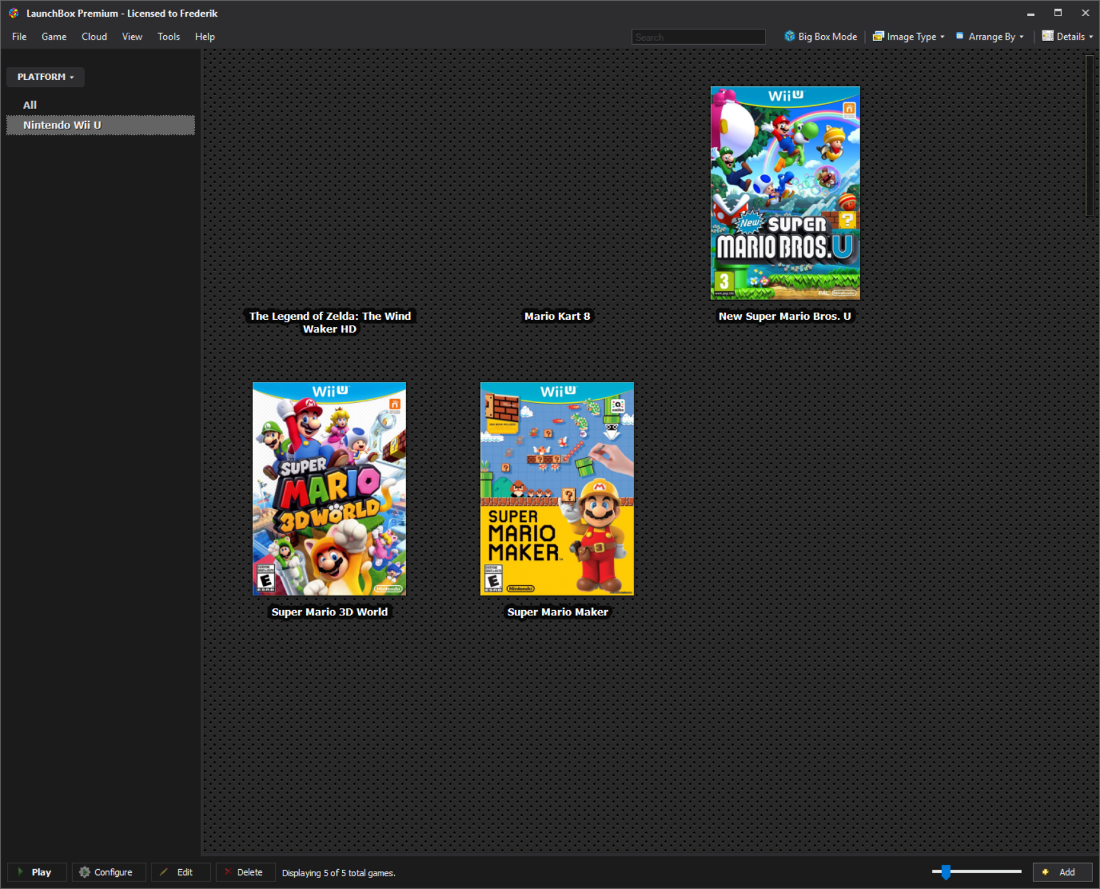
Task: Switch to Big Box Mode
Action: pos(821,36)
